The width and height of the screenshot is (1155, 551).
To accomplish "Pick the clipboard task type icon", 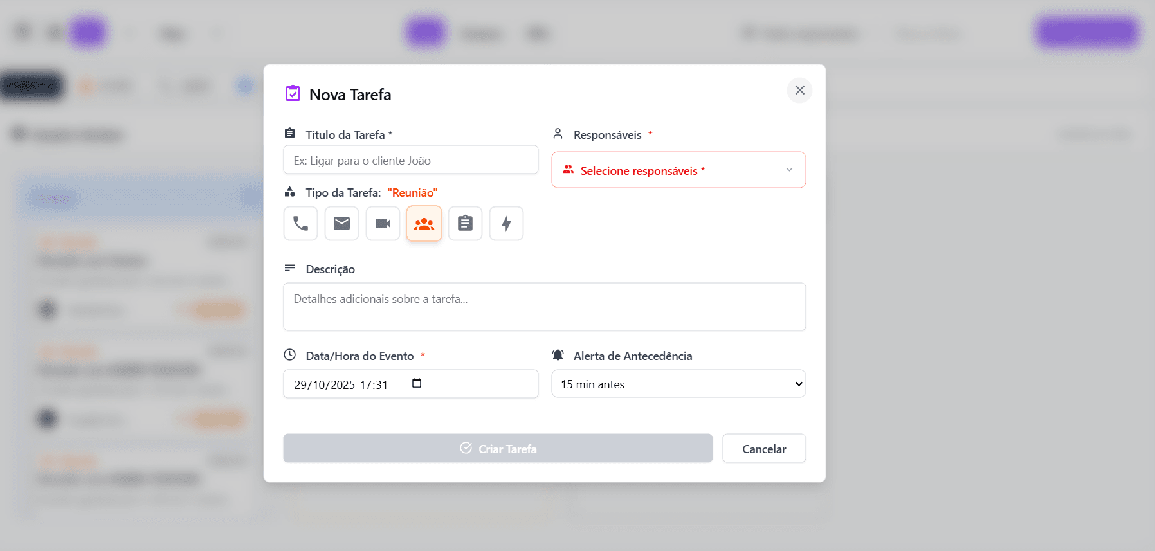I will tap(465, 224).
